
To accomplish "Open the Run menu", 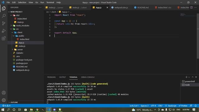I will pyautogui.click(x=42, y=2).
